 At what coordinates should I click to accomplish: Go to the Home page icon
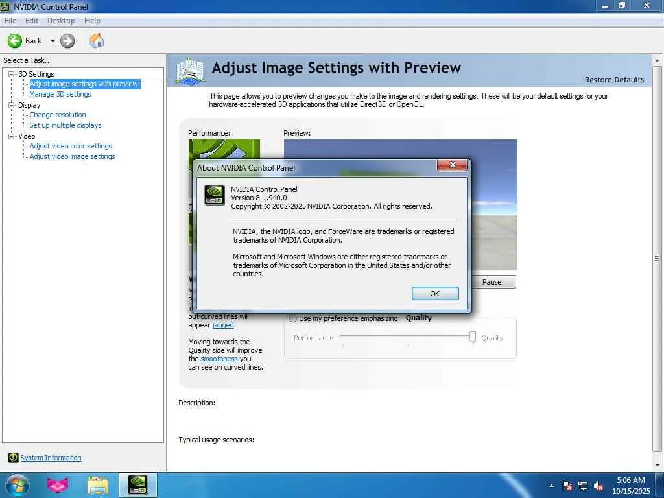pyautogui.click(x=97, y=41)
